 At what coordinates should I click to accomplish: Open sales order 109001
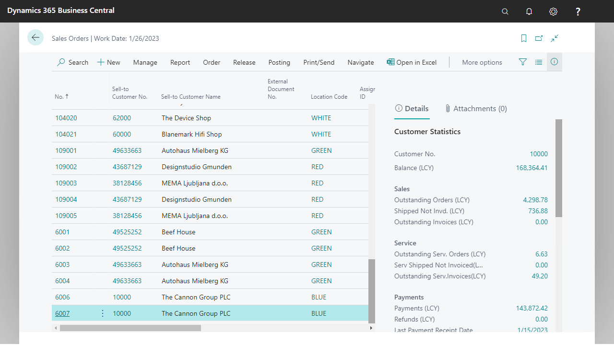(66, 150)
